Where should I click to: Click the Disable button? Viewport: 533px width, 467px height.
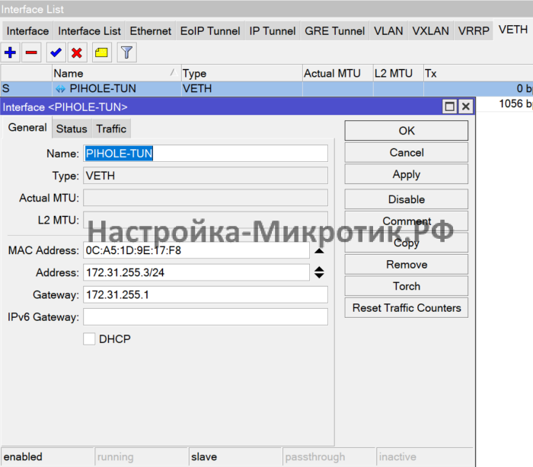[x=406, y=199]
